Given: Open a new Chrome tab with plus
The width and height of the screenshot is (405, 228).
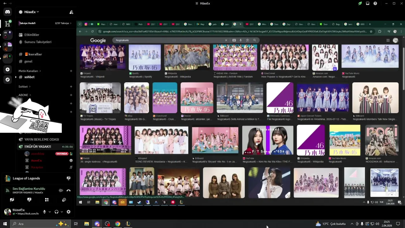Looking at the screenshot, I should pyautogui.click(x=370, y=24).
